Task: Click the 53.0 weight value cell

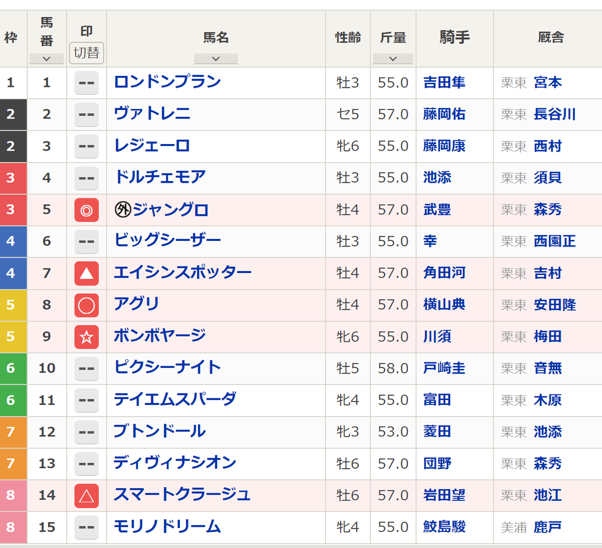Action: tap(393, 432)
